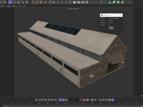Image resolution: width=143 pixels, height=107 pixels.
Task: Toggle position keyframe recording
Action: 100,100
